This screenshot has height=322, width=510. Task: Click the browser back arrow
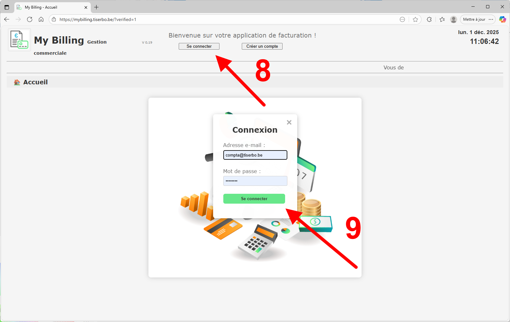(7, 19)
